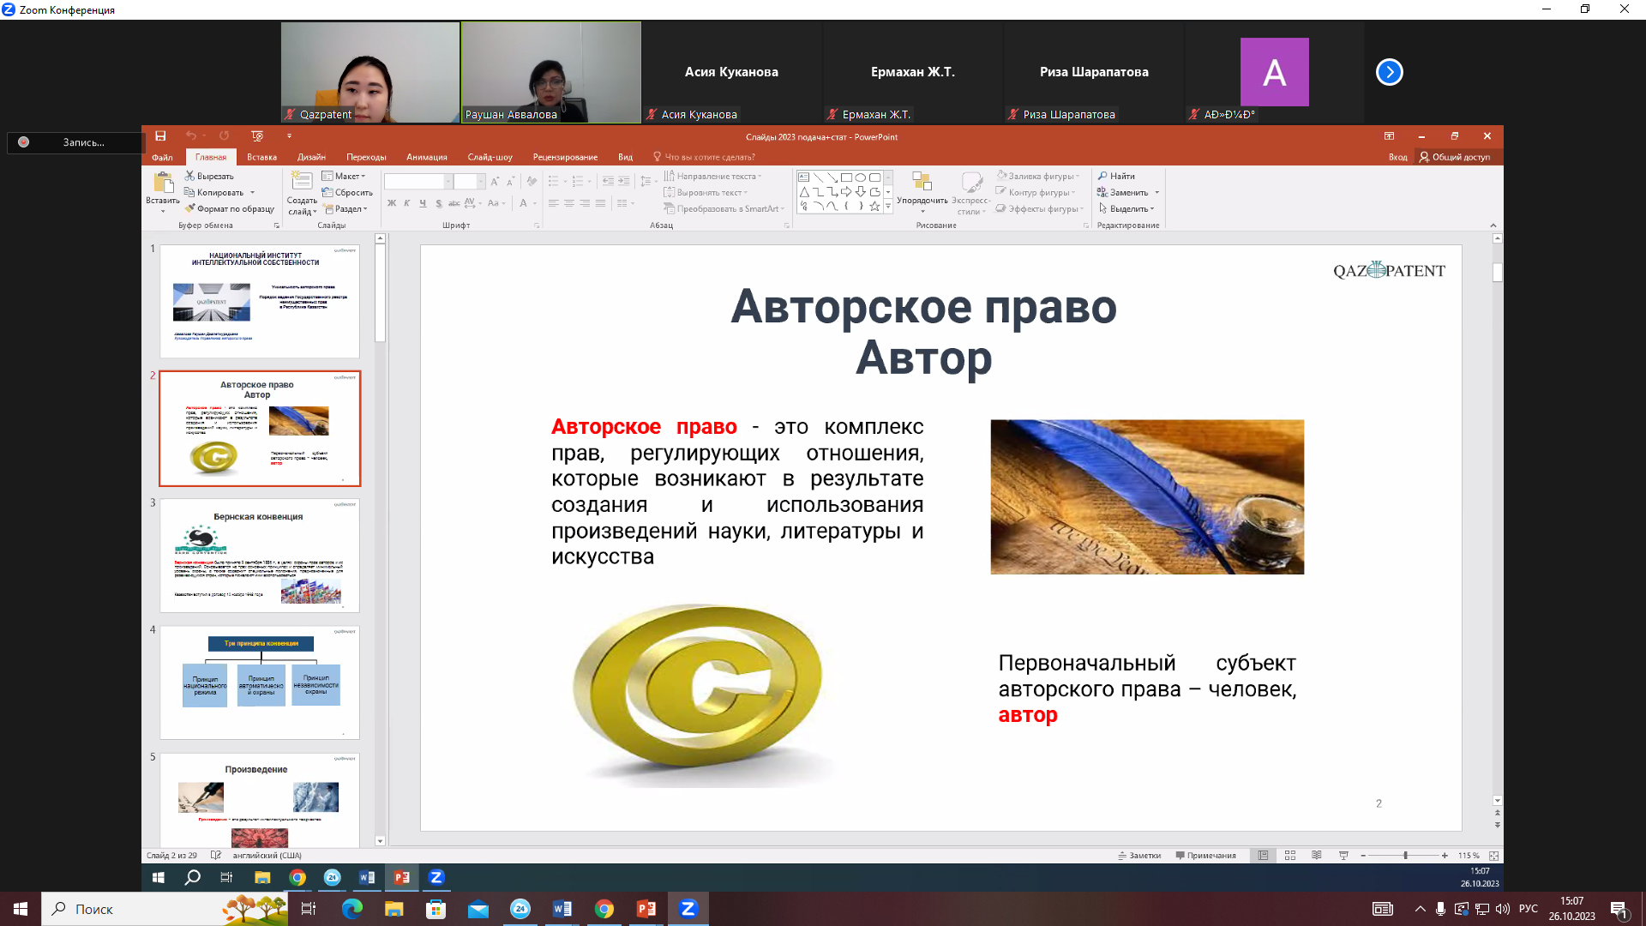Start the slideshow from the status bar icon

pos(1343,856)
